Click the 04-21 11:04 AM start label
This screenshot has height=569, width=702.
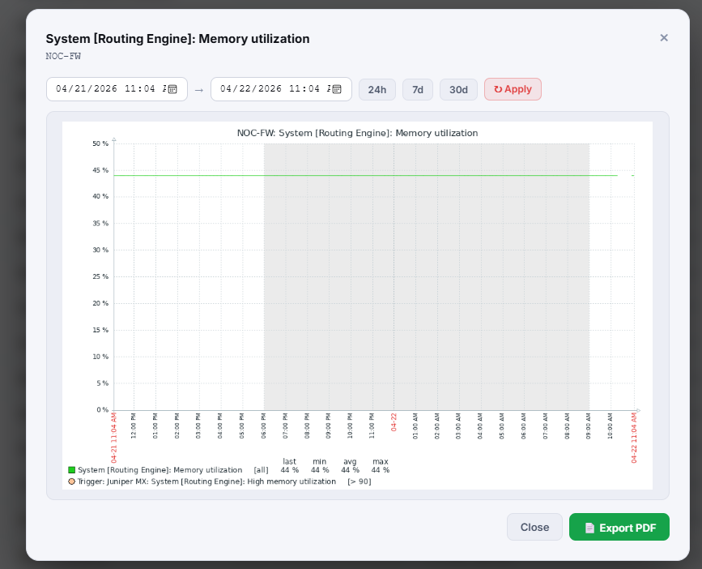click(x=113, y=439)
